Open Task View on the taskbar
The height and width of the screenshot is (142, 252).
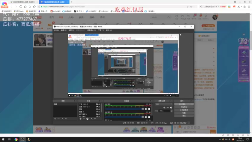point(9,139)
